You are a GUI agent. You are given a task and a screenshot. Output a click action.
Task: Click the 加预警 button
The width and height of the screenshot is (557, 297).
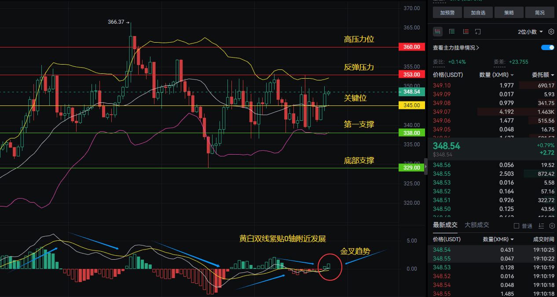click(447, 13)
